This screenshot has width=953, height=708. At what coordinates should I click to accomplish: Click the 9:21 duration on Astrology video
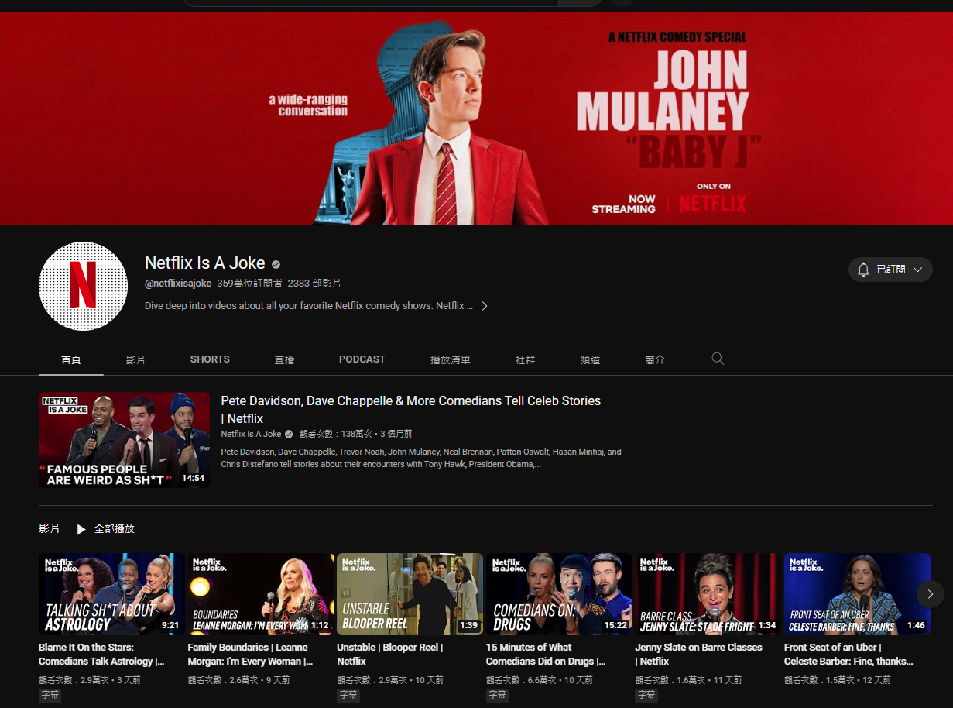click(170, 625)
